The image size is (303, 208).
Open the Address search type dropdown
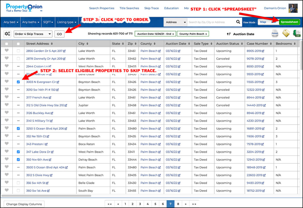point(175,22)
